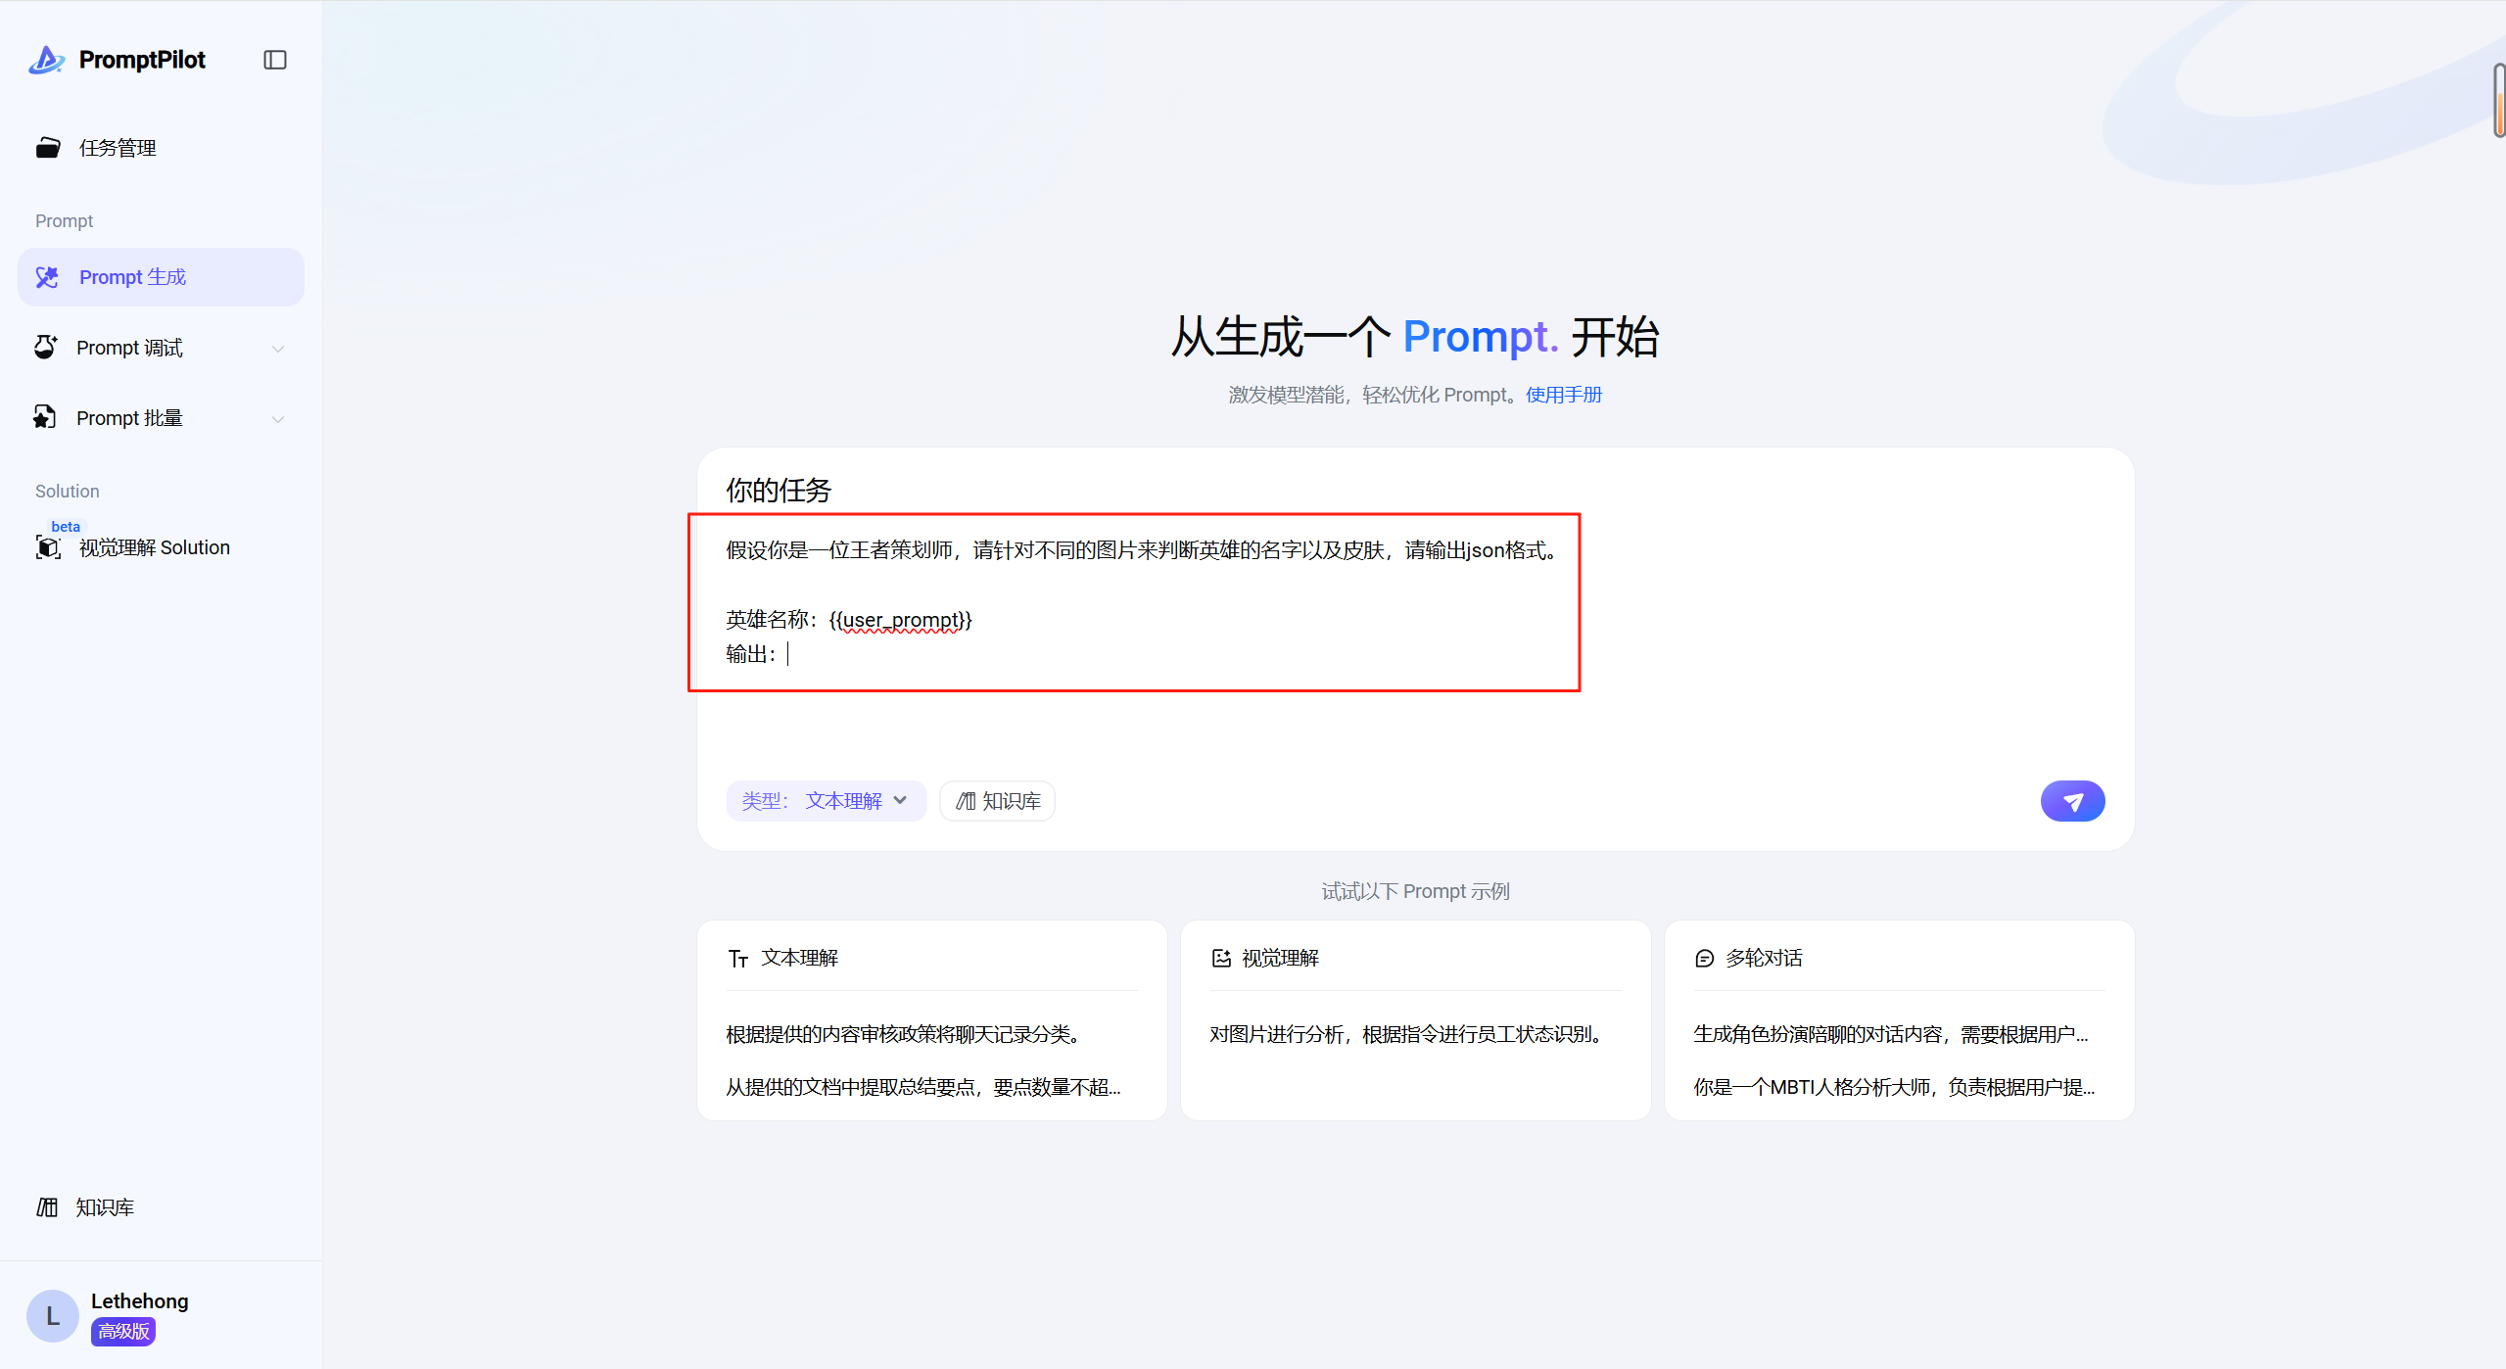This screenshot has height=1369, width=2506.
Task: Click the PromptPilot logo icon
Action: [46, 60]
